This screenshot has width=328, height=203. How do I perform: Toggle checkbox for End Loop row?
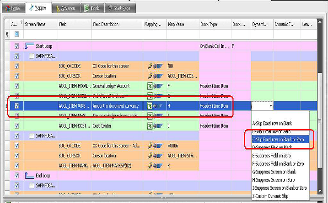point(16,176)
